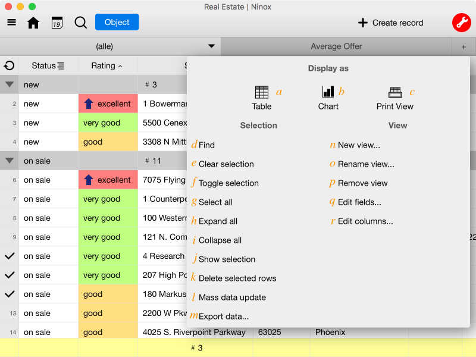Choose Show selection
The image size is (476, 357).
227,259
